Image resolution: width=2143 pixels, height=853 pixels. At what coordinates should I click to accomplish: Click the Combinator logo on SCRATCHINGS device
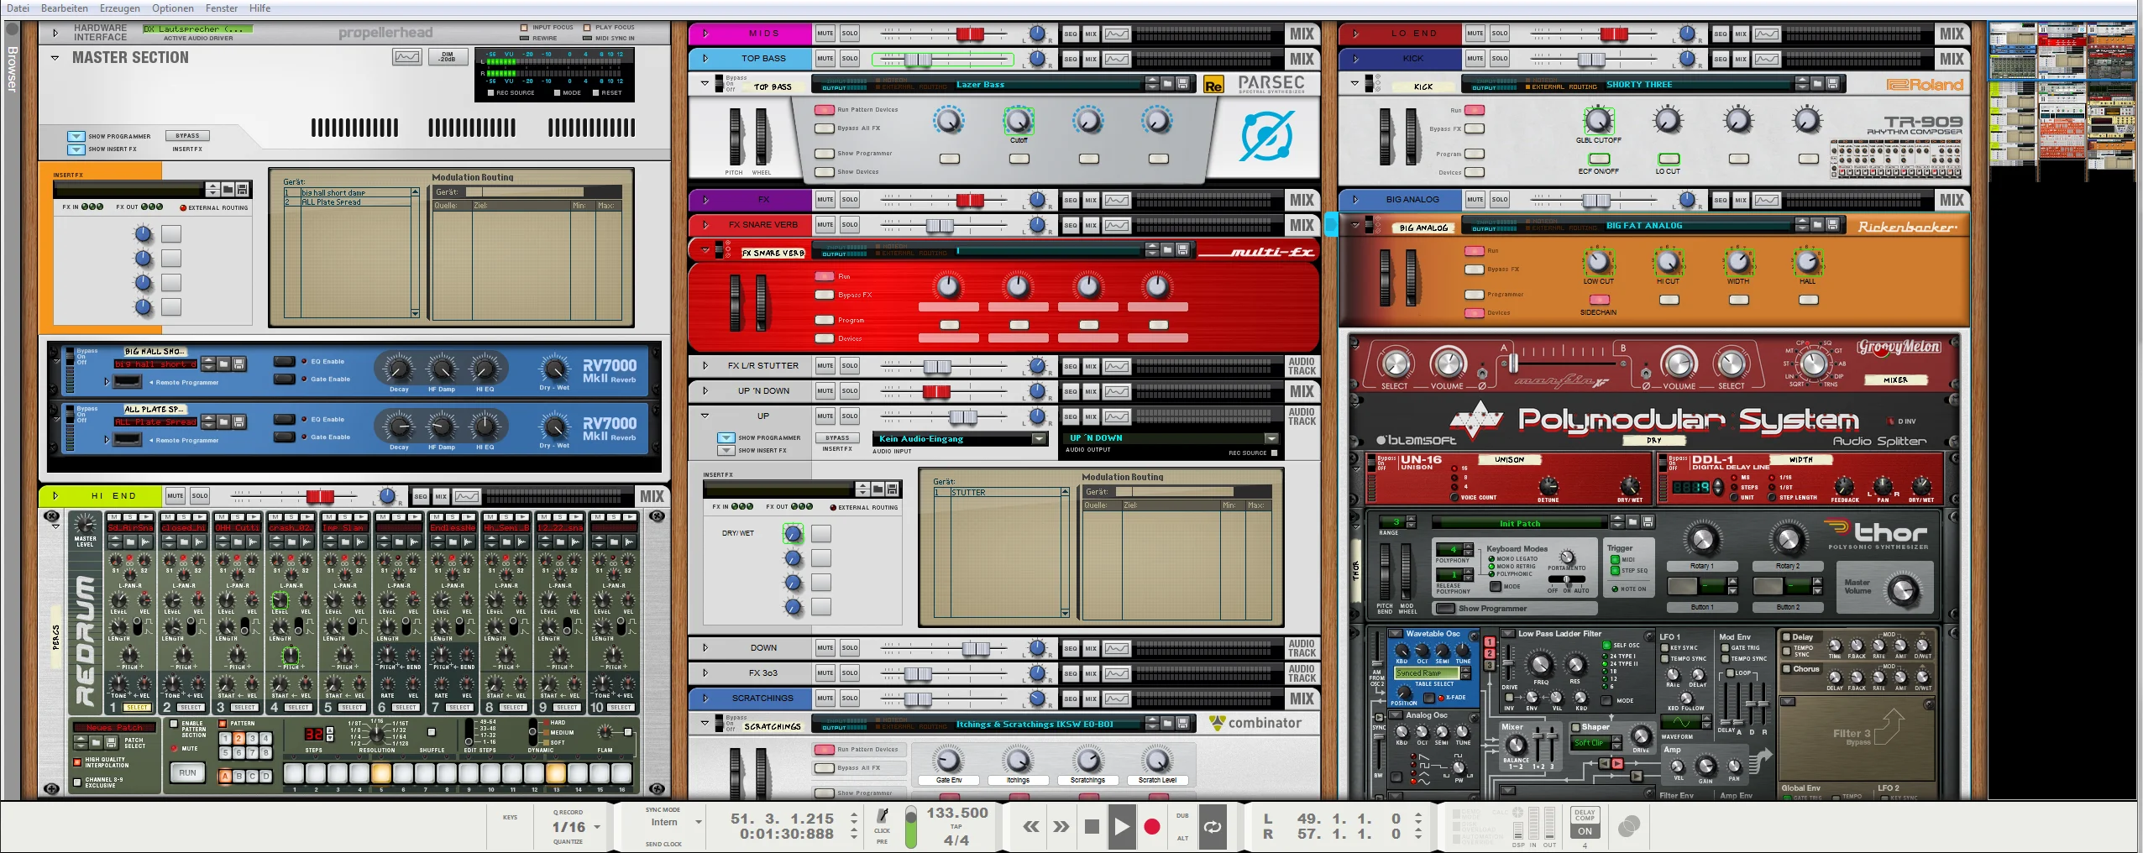coord(1255,723)
